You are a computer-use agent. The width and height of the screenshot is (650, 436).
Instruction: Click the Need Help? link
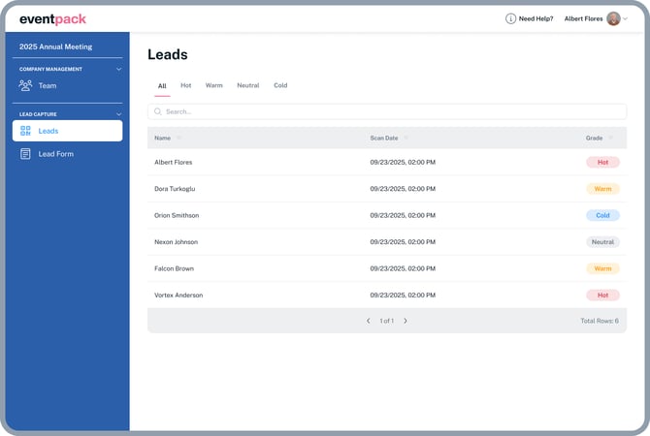(x=536, y=18)
